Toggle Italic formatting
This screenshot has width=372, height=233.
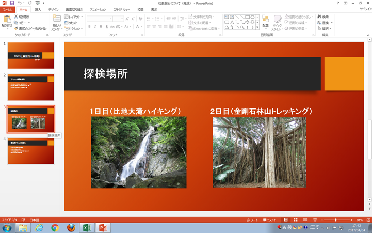(x=95, y=27)
